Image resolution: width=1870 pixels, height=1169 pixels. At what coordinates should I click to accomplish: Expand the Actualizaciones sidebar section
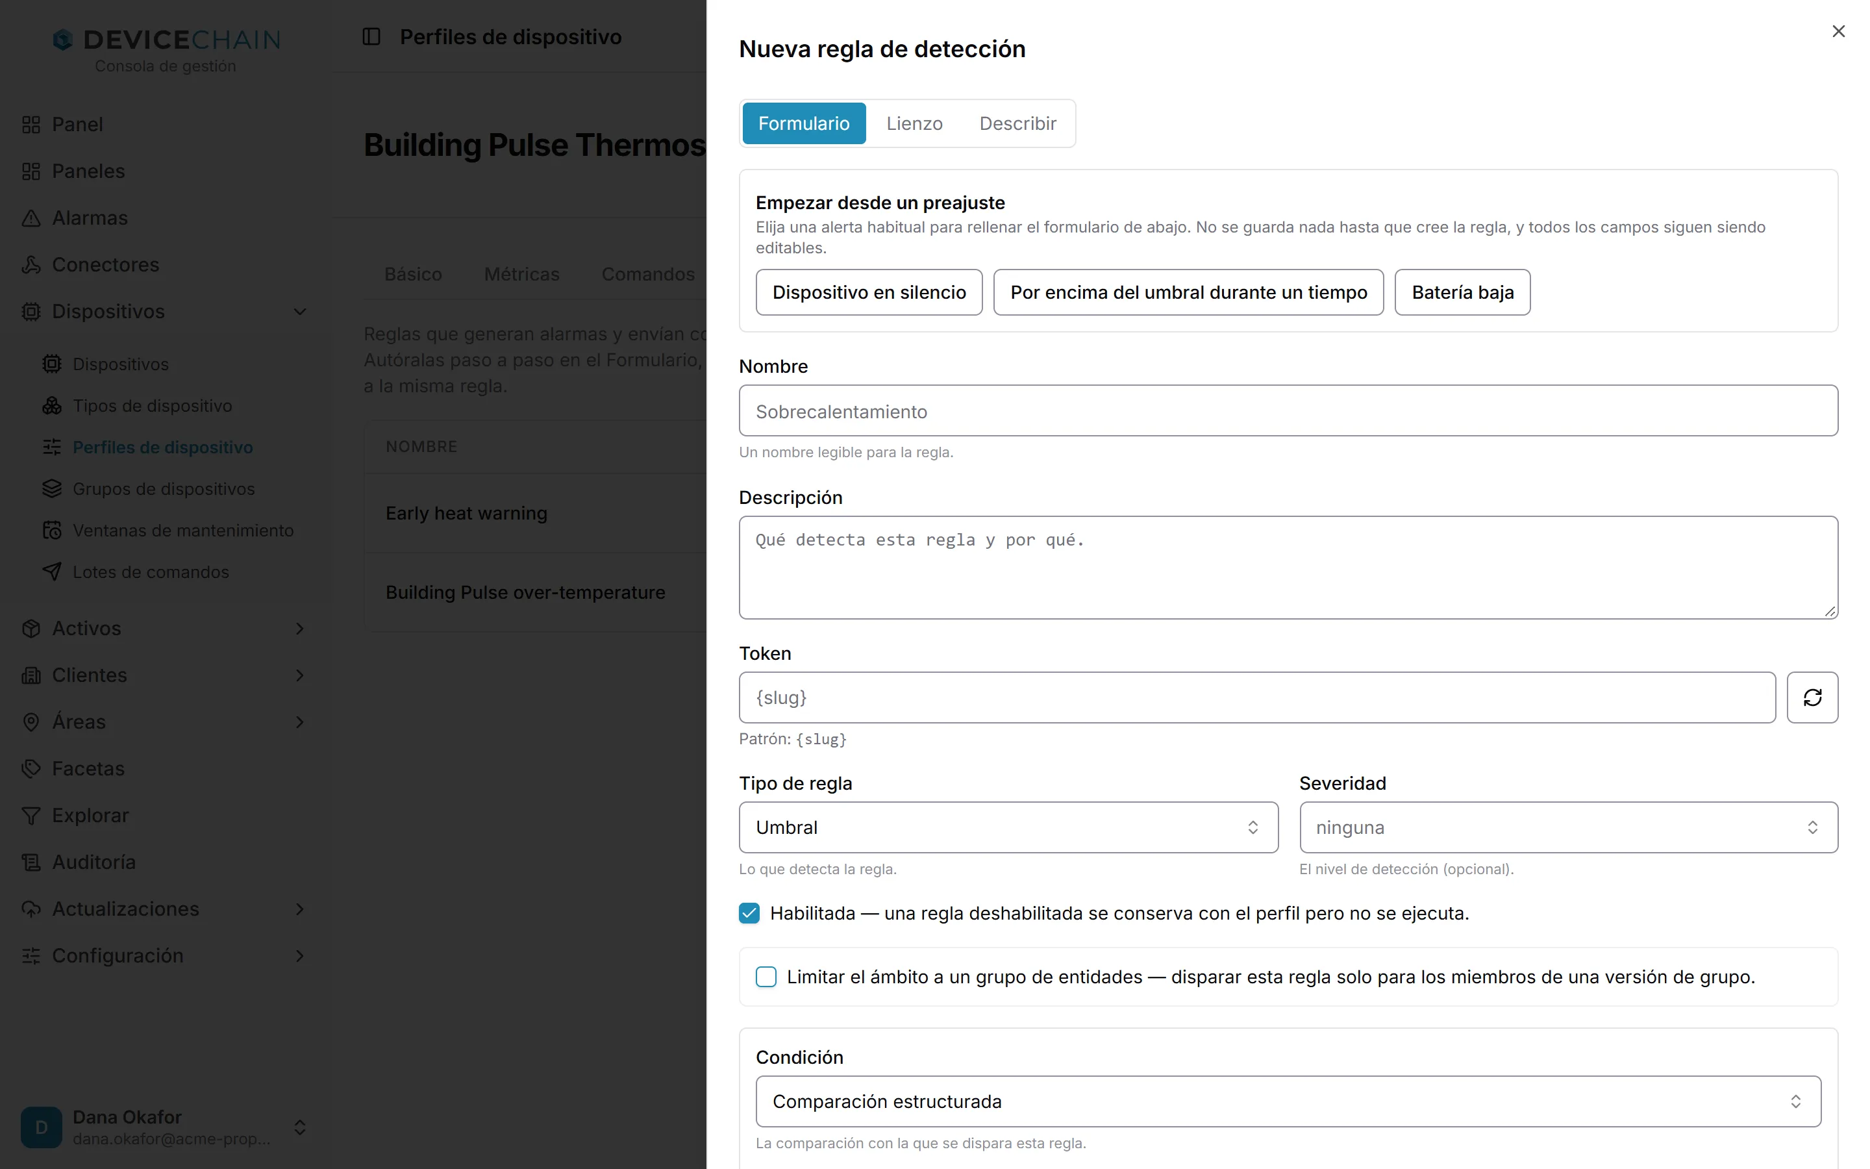300,909
